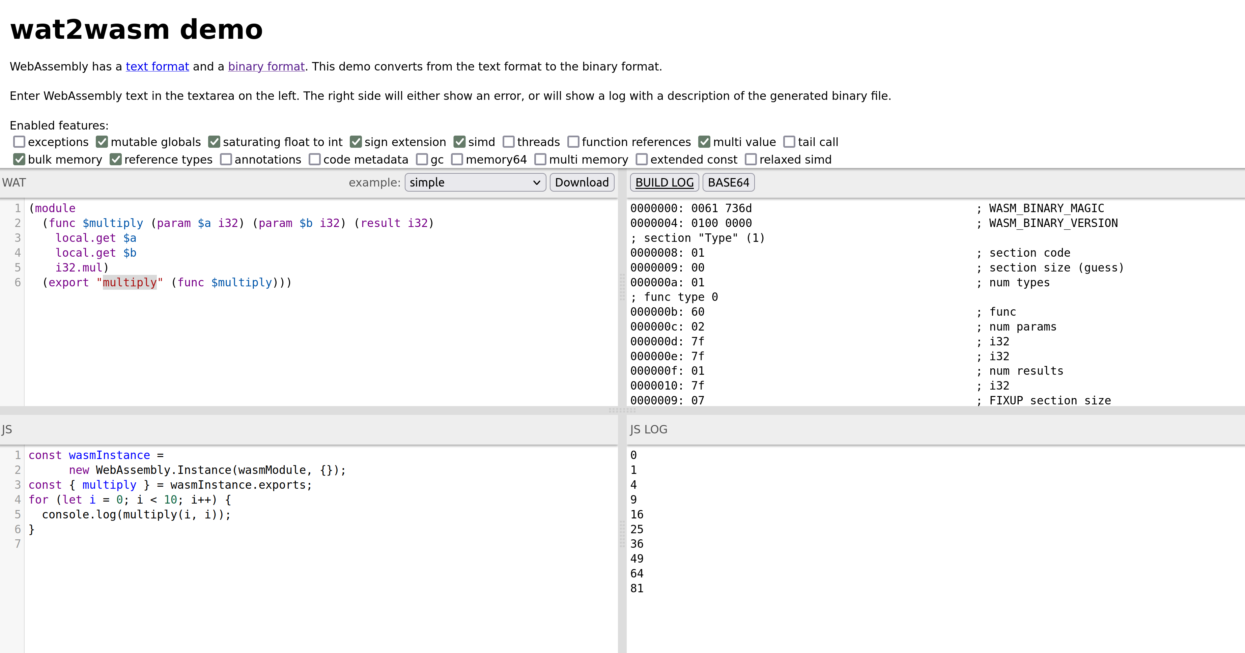This screenshot has width=1245, height=653.
Task: Open the example dropdown showing simple
Action: 475,182
